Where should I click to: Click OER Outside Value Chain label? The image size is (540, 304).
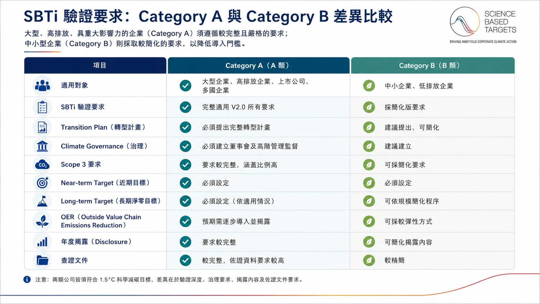click(x=101, y=221)
